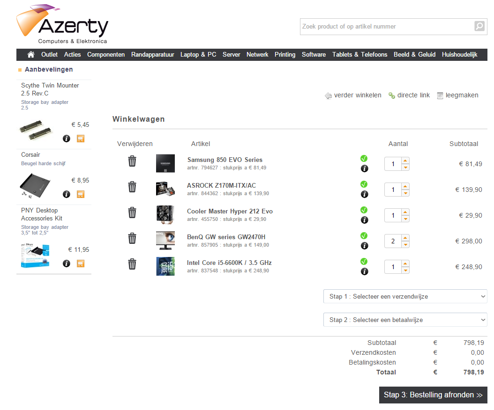Click green availability check for Cooler Master

(364, 210)
